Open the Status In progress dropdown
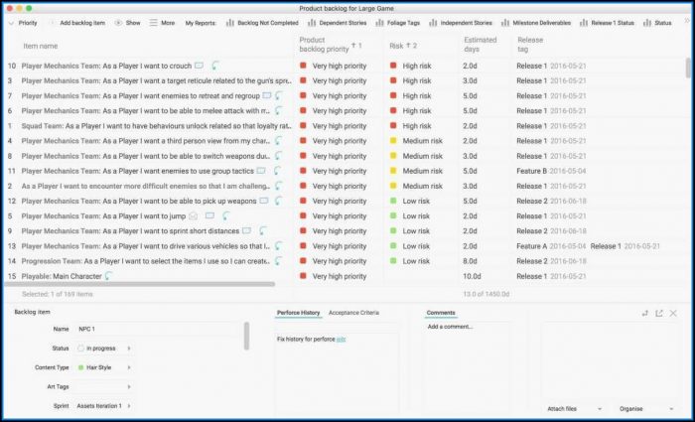This screenshot has width=695, height=422. point(104,349)
